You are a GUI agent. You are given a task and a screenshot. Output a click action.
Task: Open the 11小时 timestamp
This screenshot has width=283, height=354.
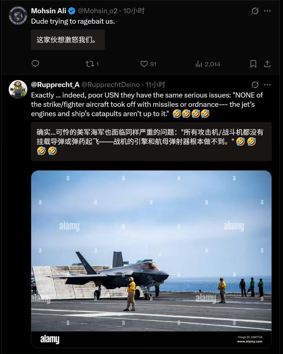(155, 85)
